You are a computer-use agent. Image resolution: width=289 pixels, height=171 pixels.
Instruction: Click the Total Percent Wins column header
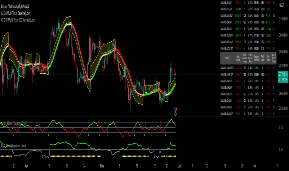click(250, 58)
